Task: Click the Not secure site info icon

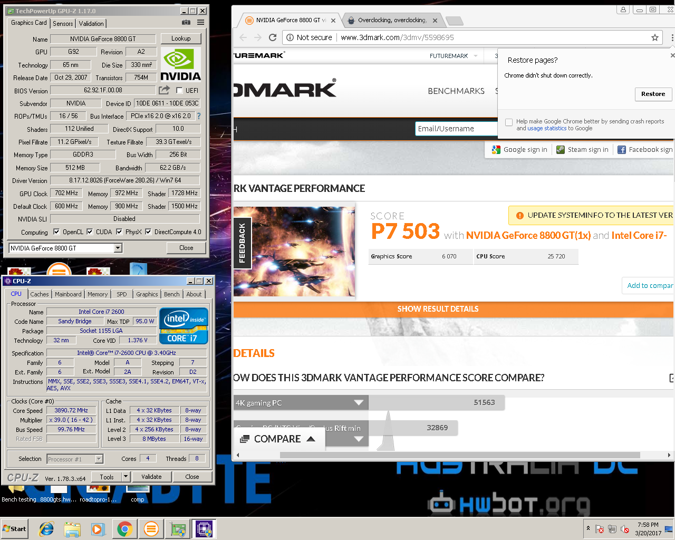Action: (x=290, y=37)
